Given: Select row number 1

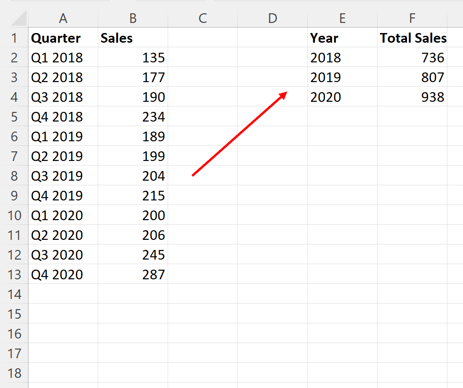Looking at the screenshot, I should (x=15, y=38).
